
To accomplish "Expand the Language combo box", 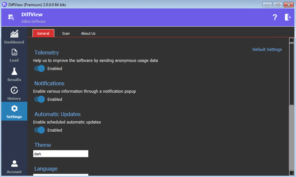I will 61,175.
